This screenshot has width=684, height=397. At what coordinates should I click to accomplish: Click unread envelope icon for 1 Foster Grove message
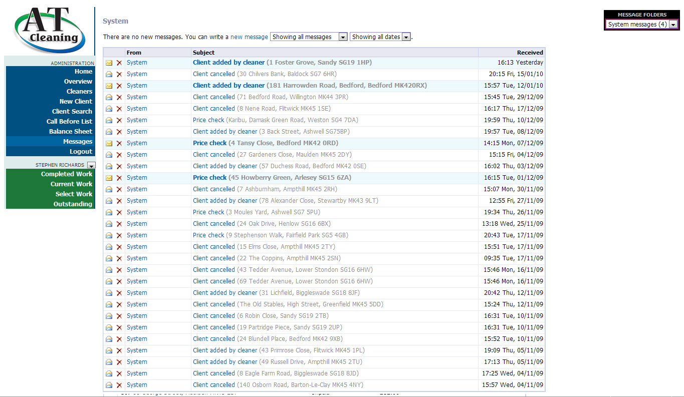(x=109, y=63)
